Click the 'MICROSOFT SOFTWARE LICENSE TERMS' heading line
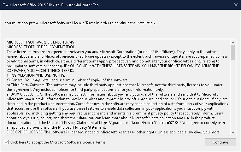Screen dimensions: 241x152 click(x=40, y=42)
